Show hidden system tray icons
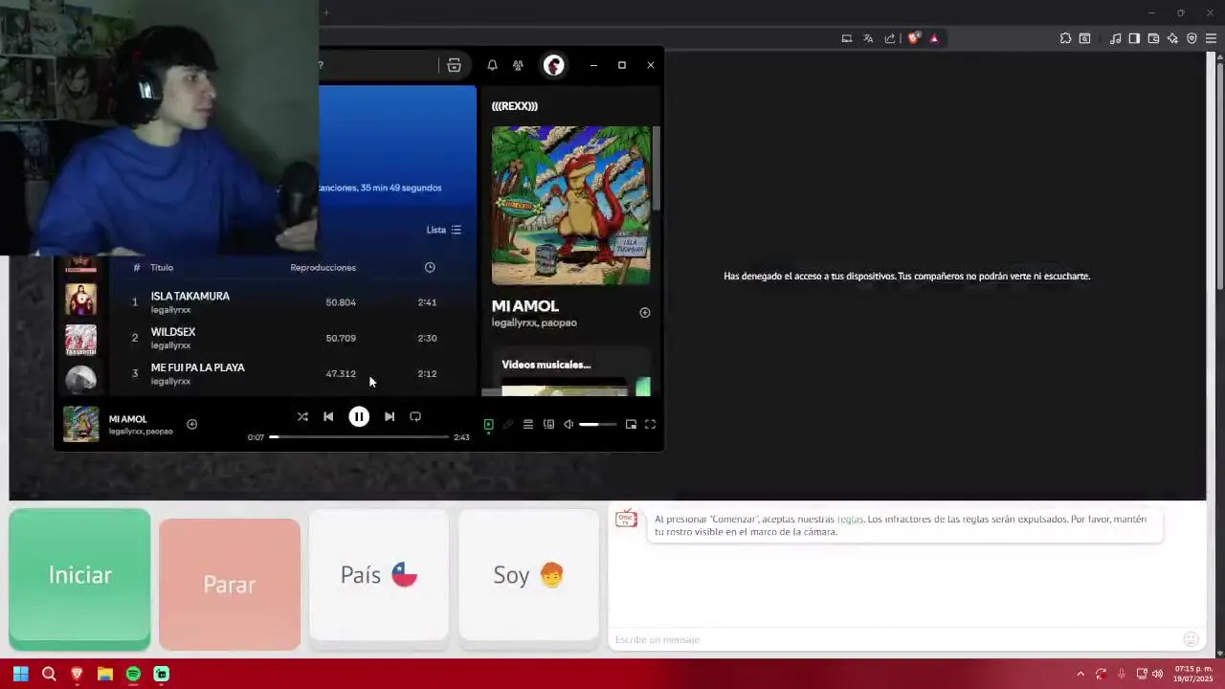Viewport: 1225px width, 689px height. pyautogui.click(x=1080, y=674)
